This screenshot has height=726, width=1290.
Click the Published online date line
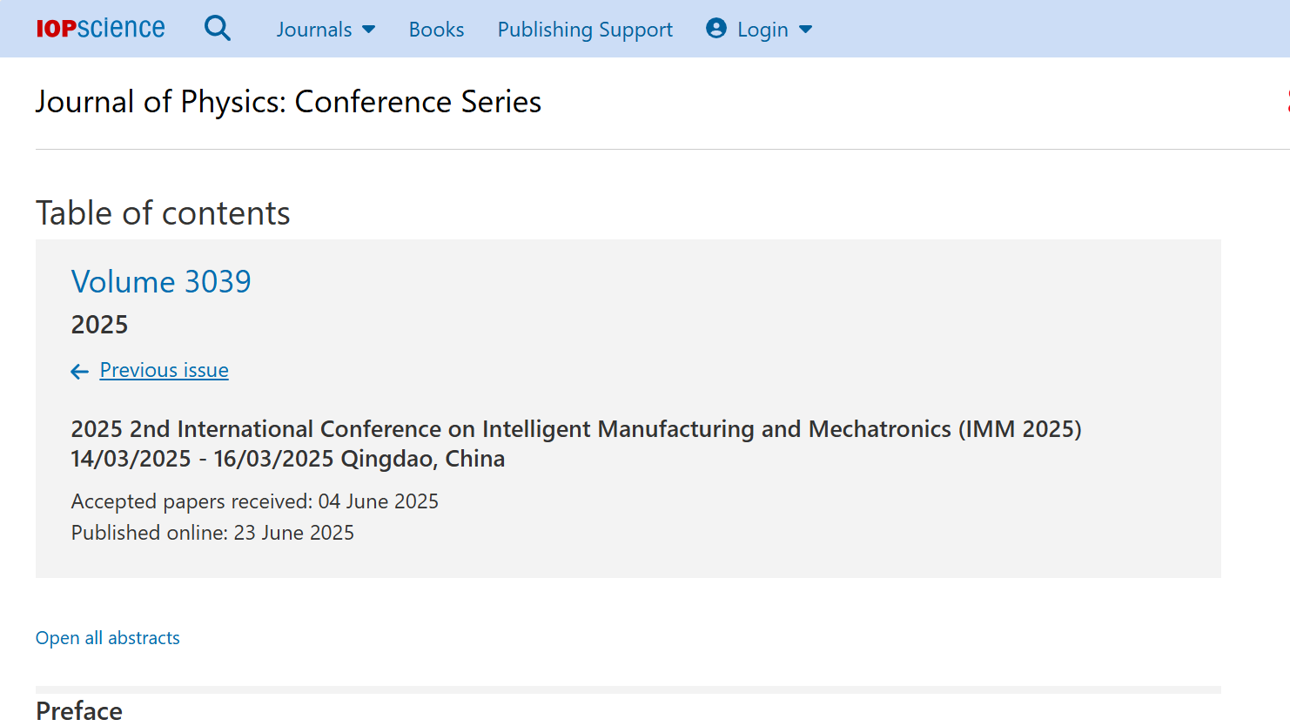pos(212,533)
